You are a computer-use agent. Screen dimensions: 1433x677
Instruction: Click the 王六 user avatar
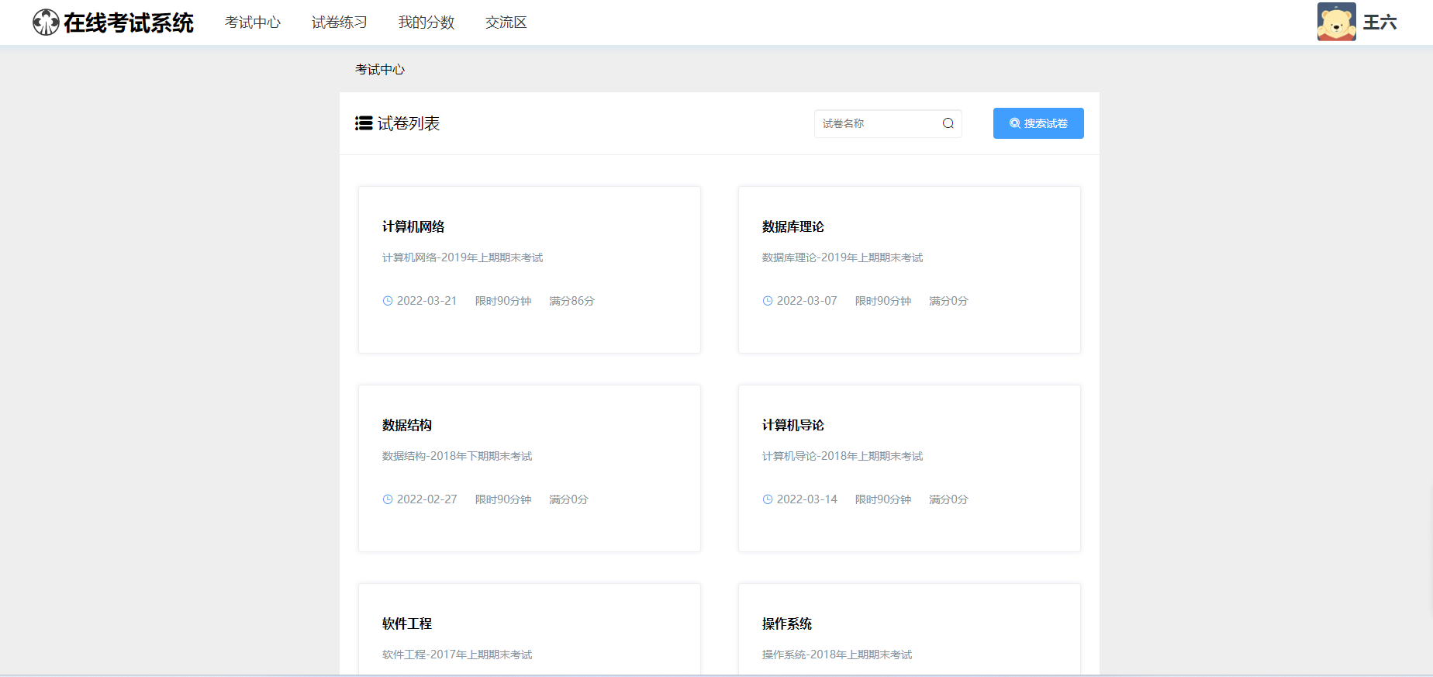click(x=1337, y=22)
